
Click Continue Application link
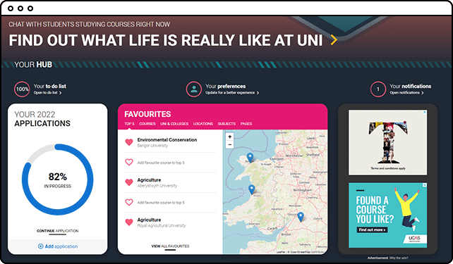(57, 231)
